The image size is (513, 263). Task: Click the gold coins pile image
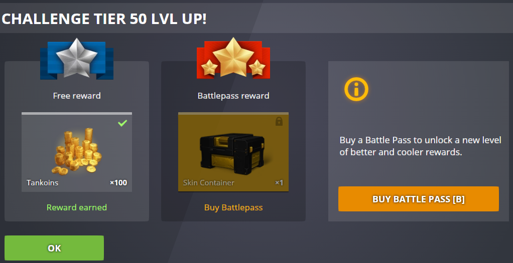click(x=76, y=151)
